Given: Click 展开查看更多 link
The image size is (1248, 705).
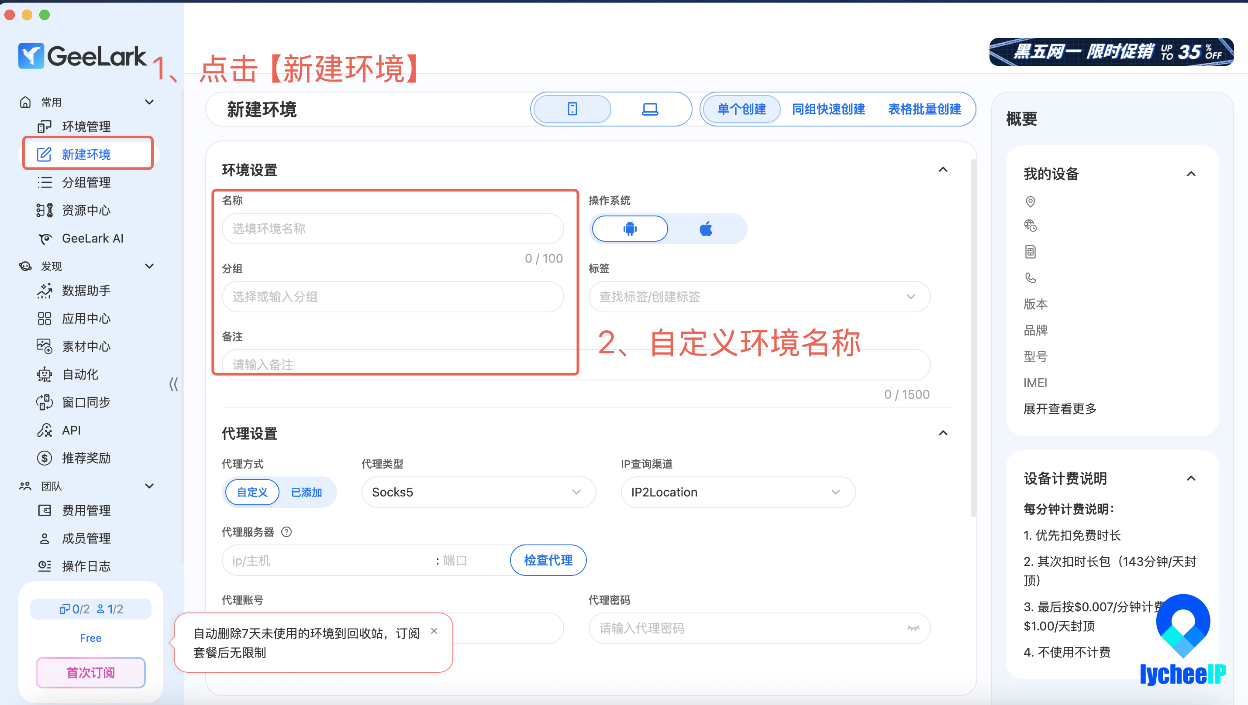Looking at the screenshot, I should tap(1060, 409).
